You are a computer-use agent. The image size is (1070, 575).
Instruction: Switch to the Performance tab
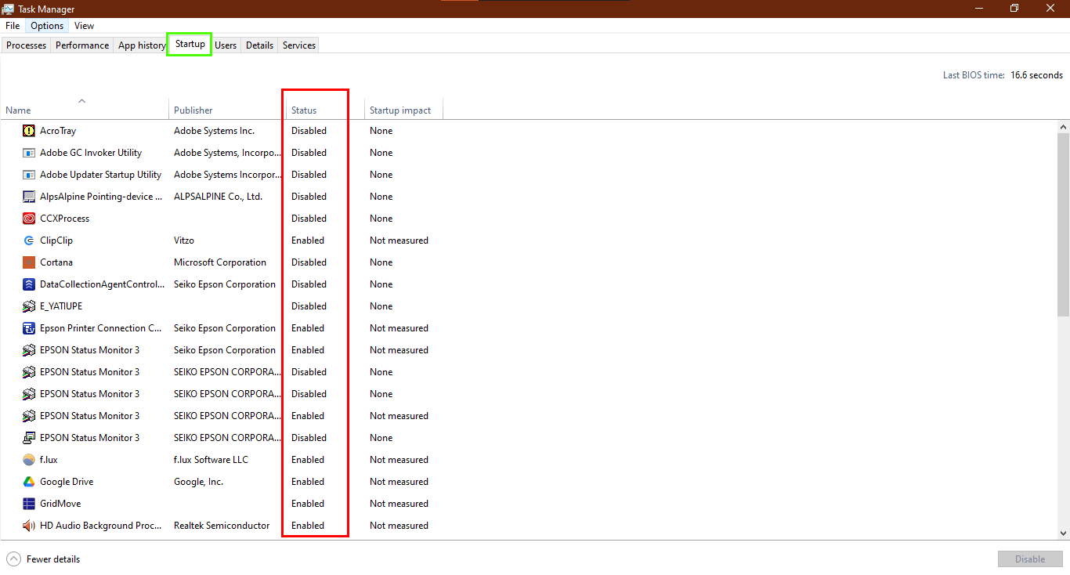pos(81,45)
